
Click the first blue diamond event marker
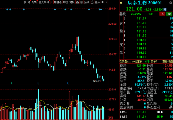(x=7, y=9)
